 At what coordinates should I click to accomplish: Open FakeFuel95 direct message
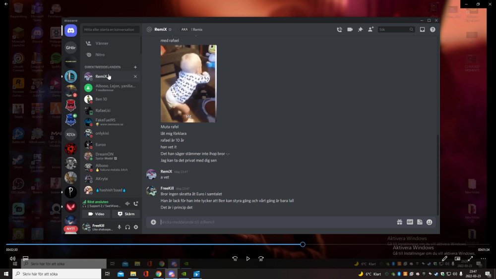tap(111, 122)
